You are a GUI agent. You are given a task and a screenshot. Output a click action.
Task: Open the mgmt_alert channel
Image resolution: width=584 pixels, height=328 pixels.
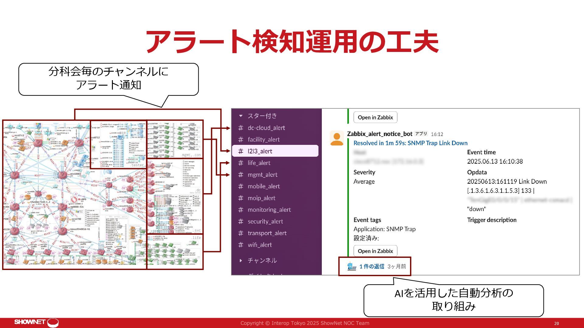[x=262, y=175]
